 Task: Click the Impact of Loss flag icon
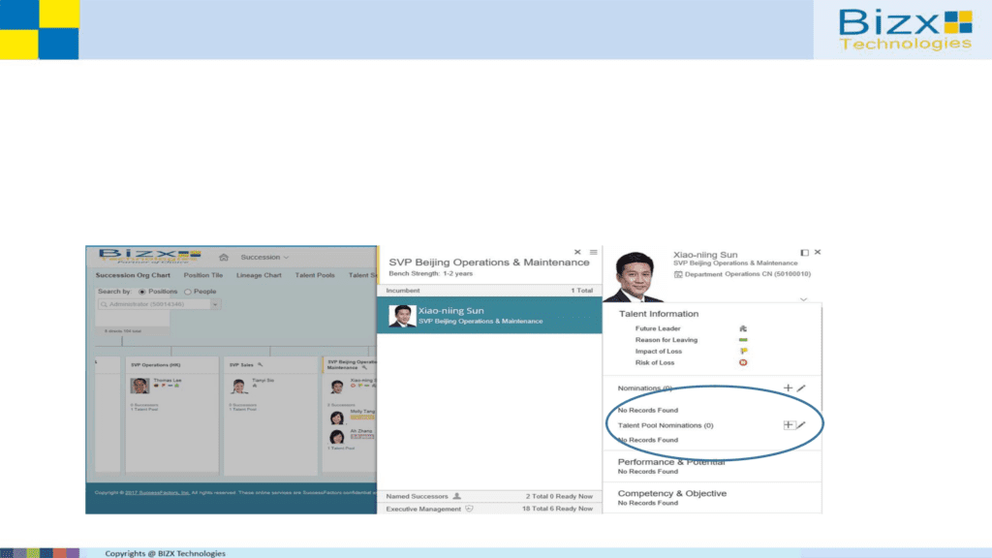point(743,351)
